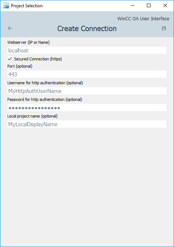Click the Project Selection title bar text
This screenshot has height=247, width=174.
(27, 6)
